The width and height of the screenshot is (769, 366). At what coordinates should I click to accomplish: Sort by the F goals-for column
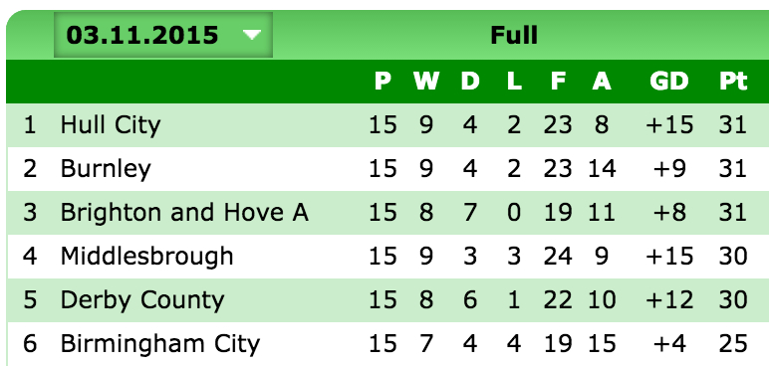point(558,81)
